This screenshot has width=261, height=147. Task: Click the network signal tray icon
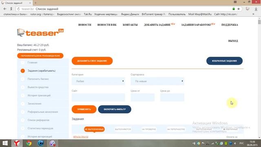tap(212, 143)
